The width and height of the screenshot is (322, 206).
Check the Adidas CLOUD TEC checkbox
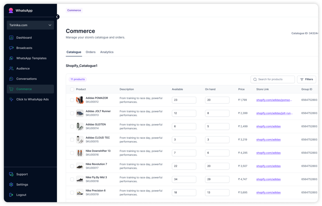click(72, 140)
